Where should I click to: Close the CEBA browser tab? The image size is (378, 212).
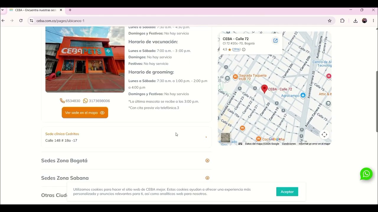[61, 10]
